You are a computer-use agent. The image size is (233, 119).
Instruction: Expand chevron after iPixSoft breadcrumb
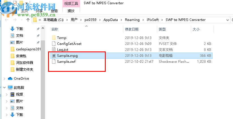[x=162, y=20]
